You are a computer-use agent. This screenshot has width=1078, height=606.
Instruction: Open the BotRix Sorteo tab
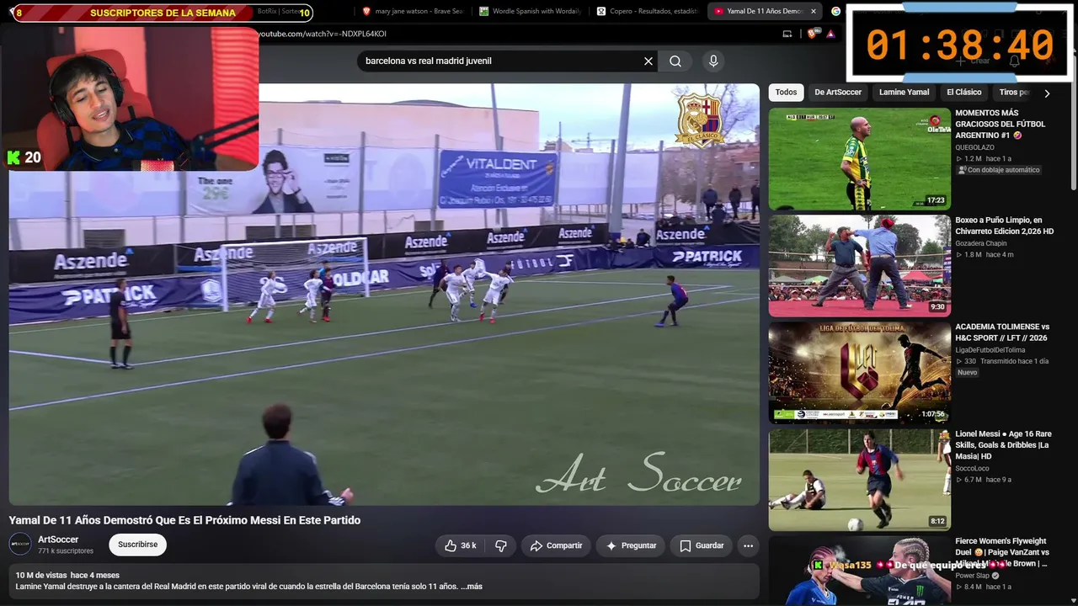278,12
